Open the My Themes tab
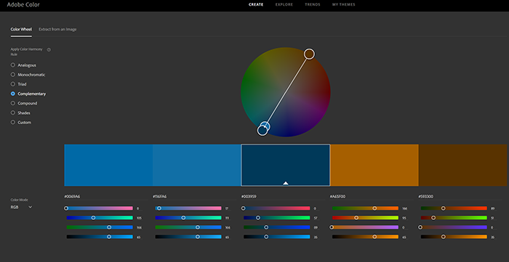The width and height of the screenshot is (509, 262). click(x=344, y=4)
